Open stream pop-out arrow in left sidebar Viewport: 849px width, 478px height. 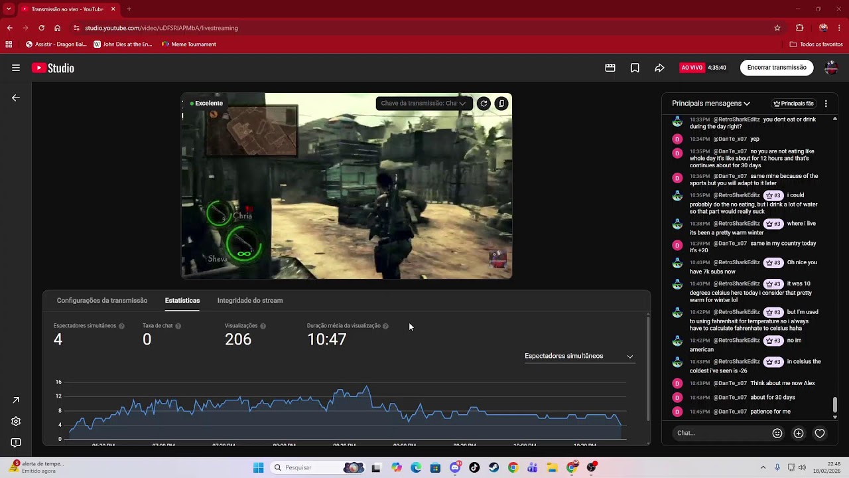(16, 400)
